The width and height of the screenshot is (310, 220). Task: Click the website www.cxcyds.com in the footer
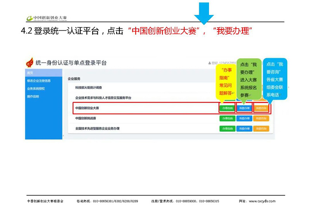coord(262,201)
